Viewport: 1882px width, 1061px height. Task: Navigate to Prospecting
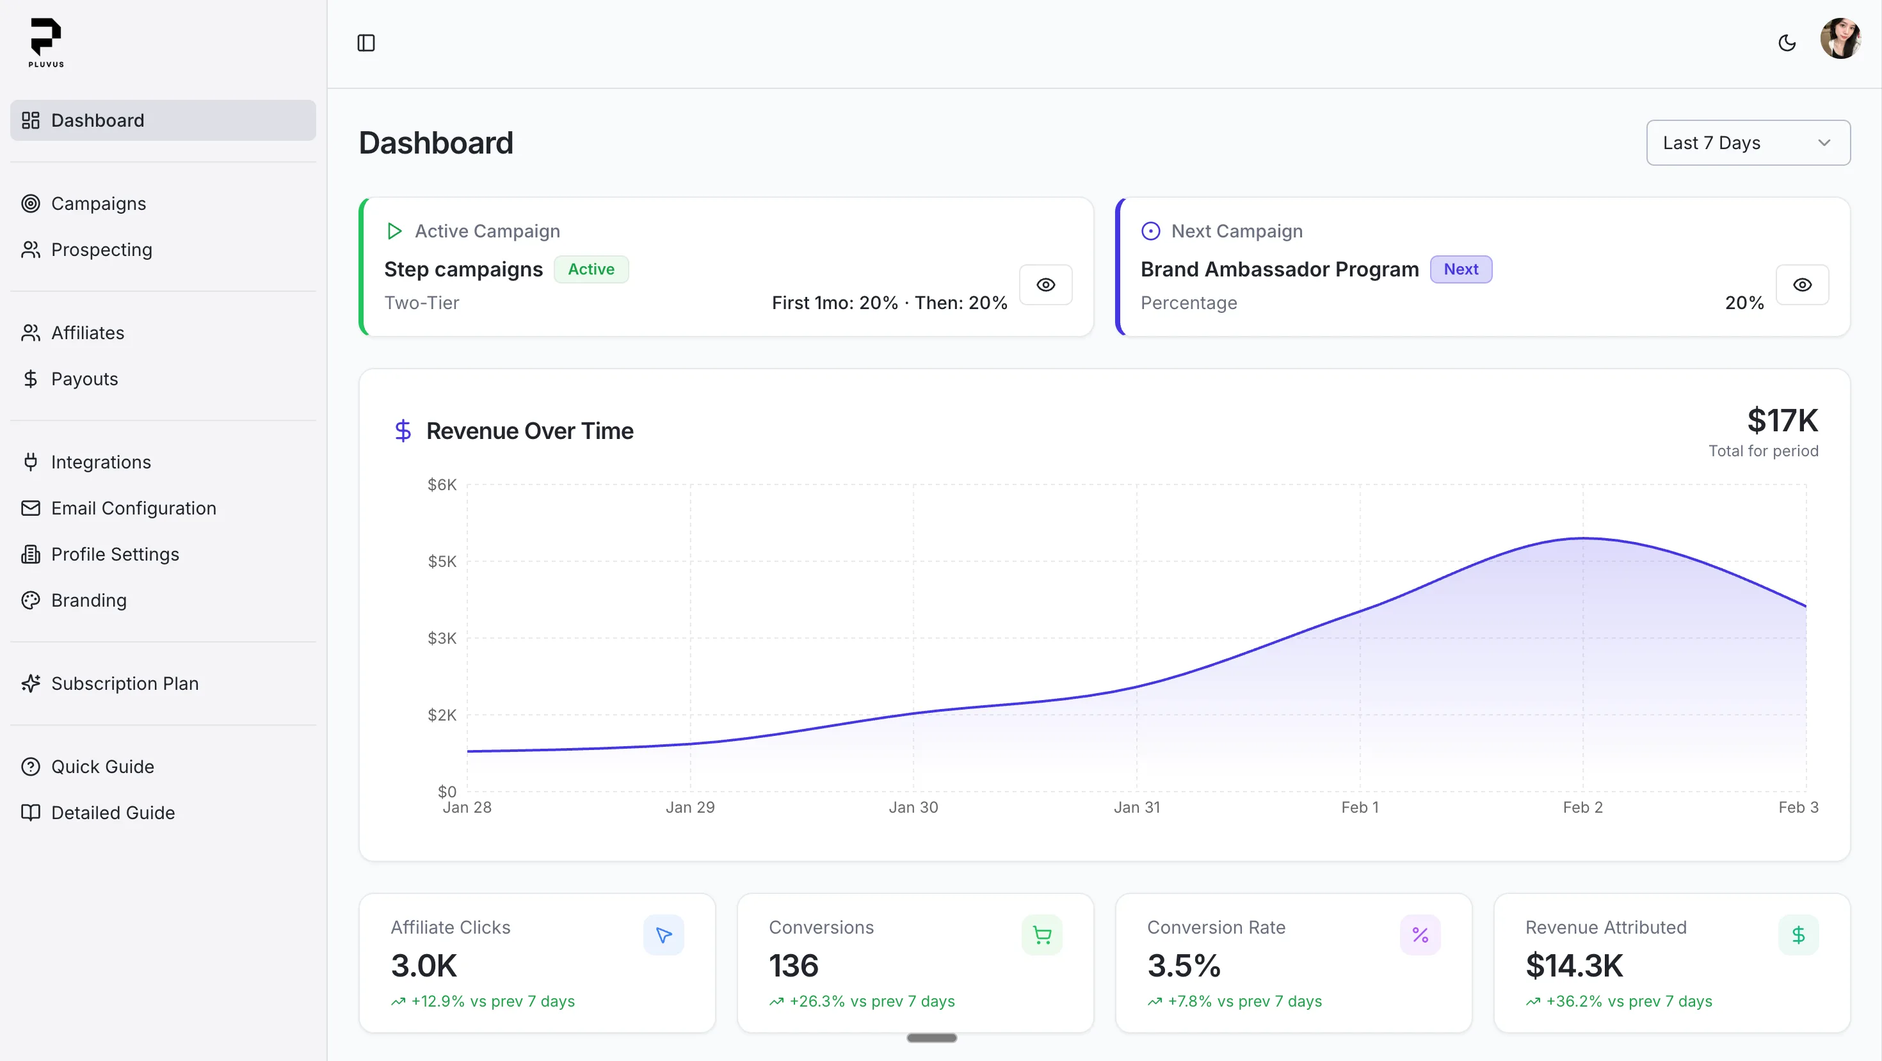[x=163, y=250]
